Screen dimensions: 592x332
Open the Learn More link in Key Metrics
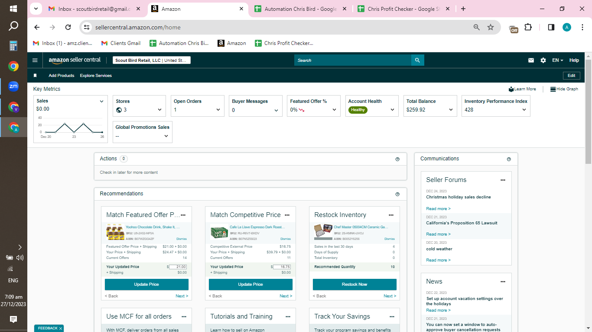tap(523, 89)
